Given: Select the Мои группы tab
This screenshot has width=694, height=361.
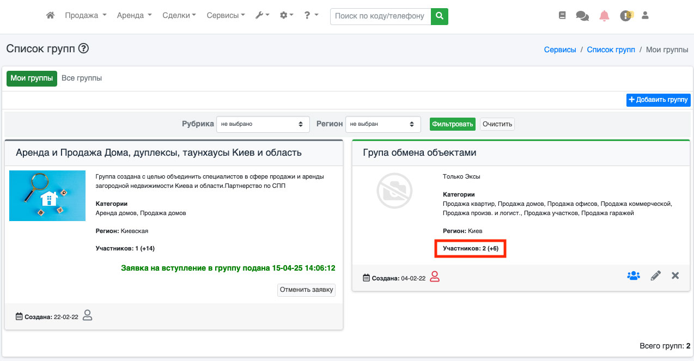Looking at the screenshot, I should coord(32,78).
